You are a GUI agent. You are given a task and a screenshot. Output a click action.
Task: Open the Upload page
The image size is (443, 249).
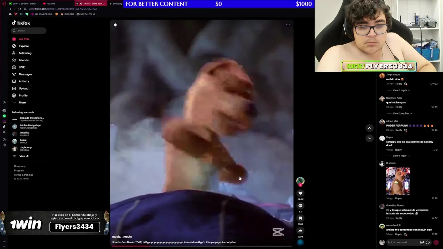20,88
